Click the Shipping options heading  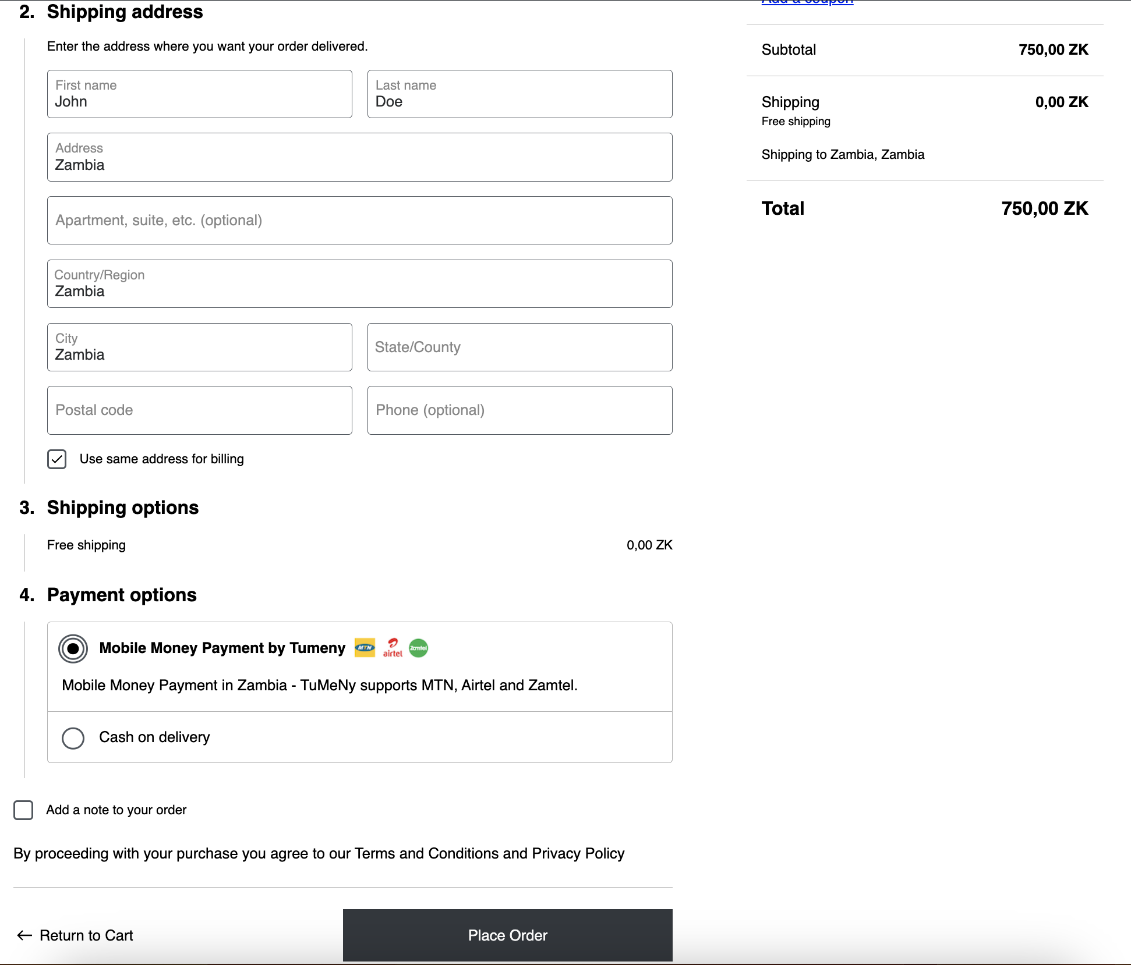(x=123, y=508)
